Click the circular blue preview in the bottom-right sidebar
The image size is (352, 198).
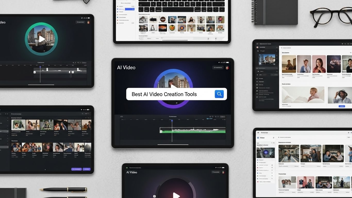pos(265,153)
